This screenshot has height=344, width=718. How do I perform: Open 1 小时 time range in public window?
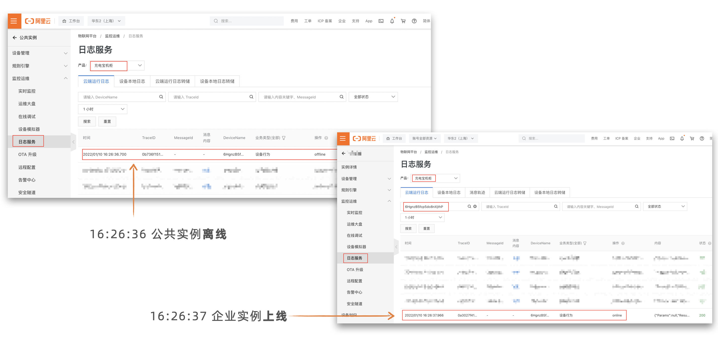[x=103, y=109]
